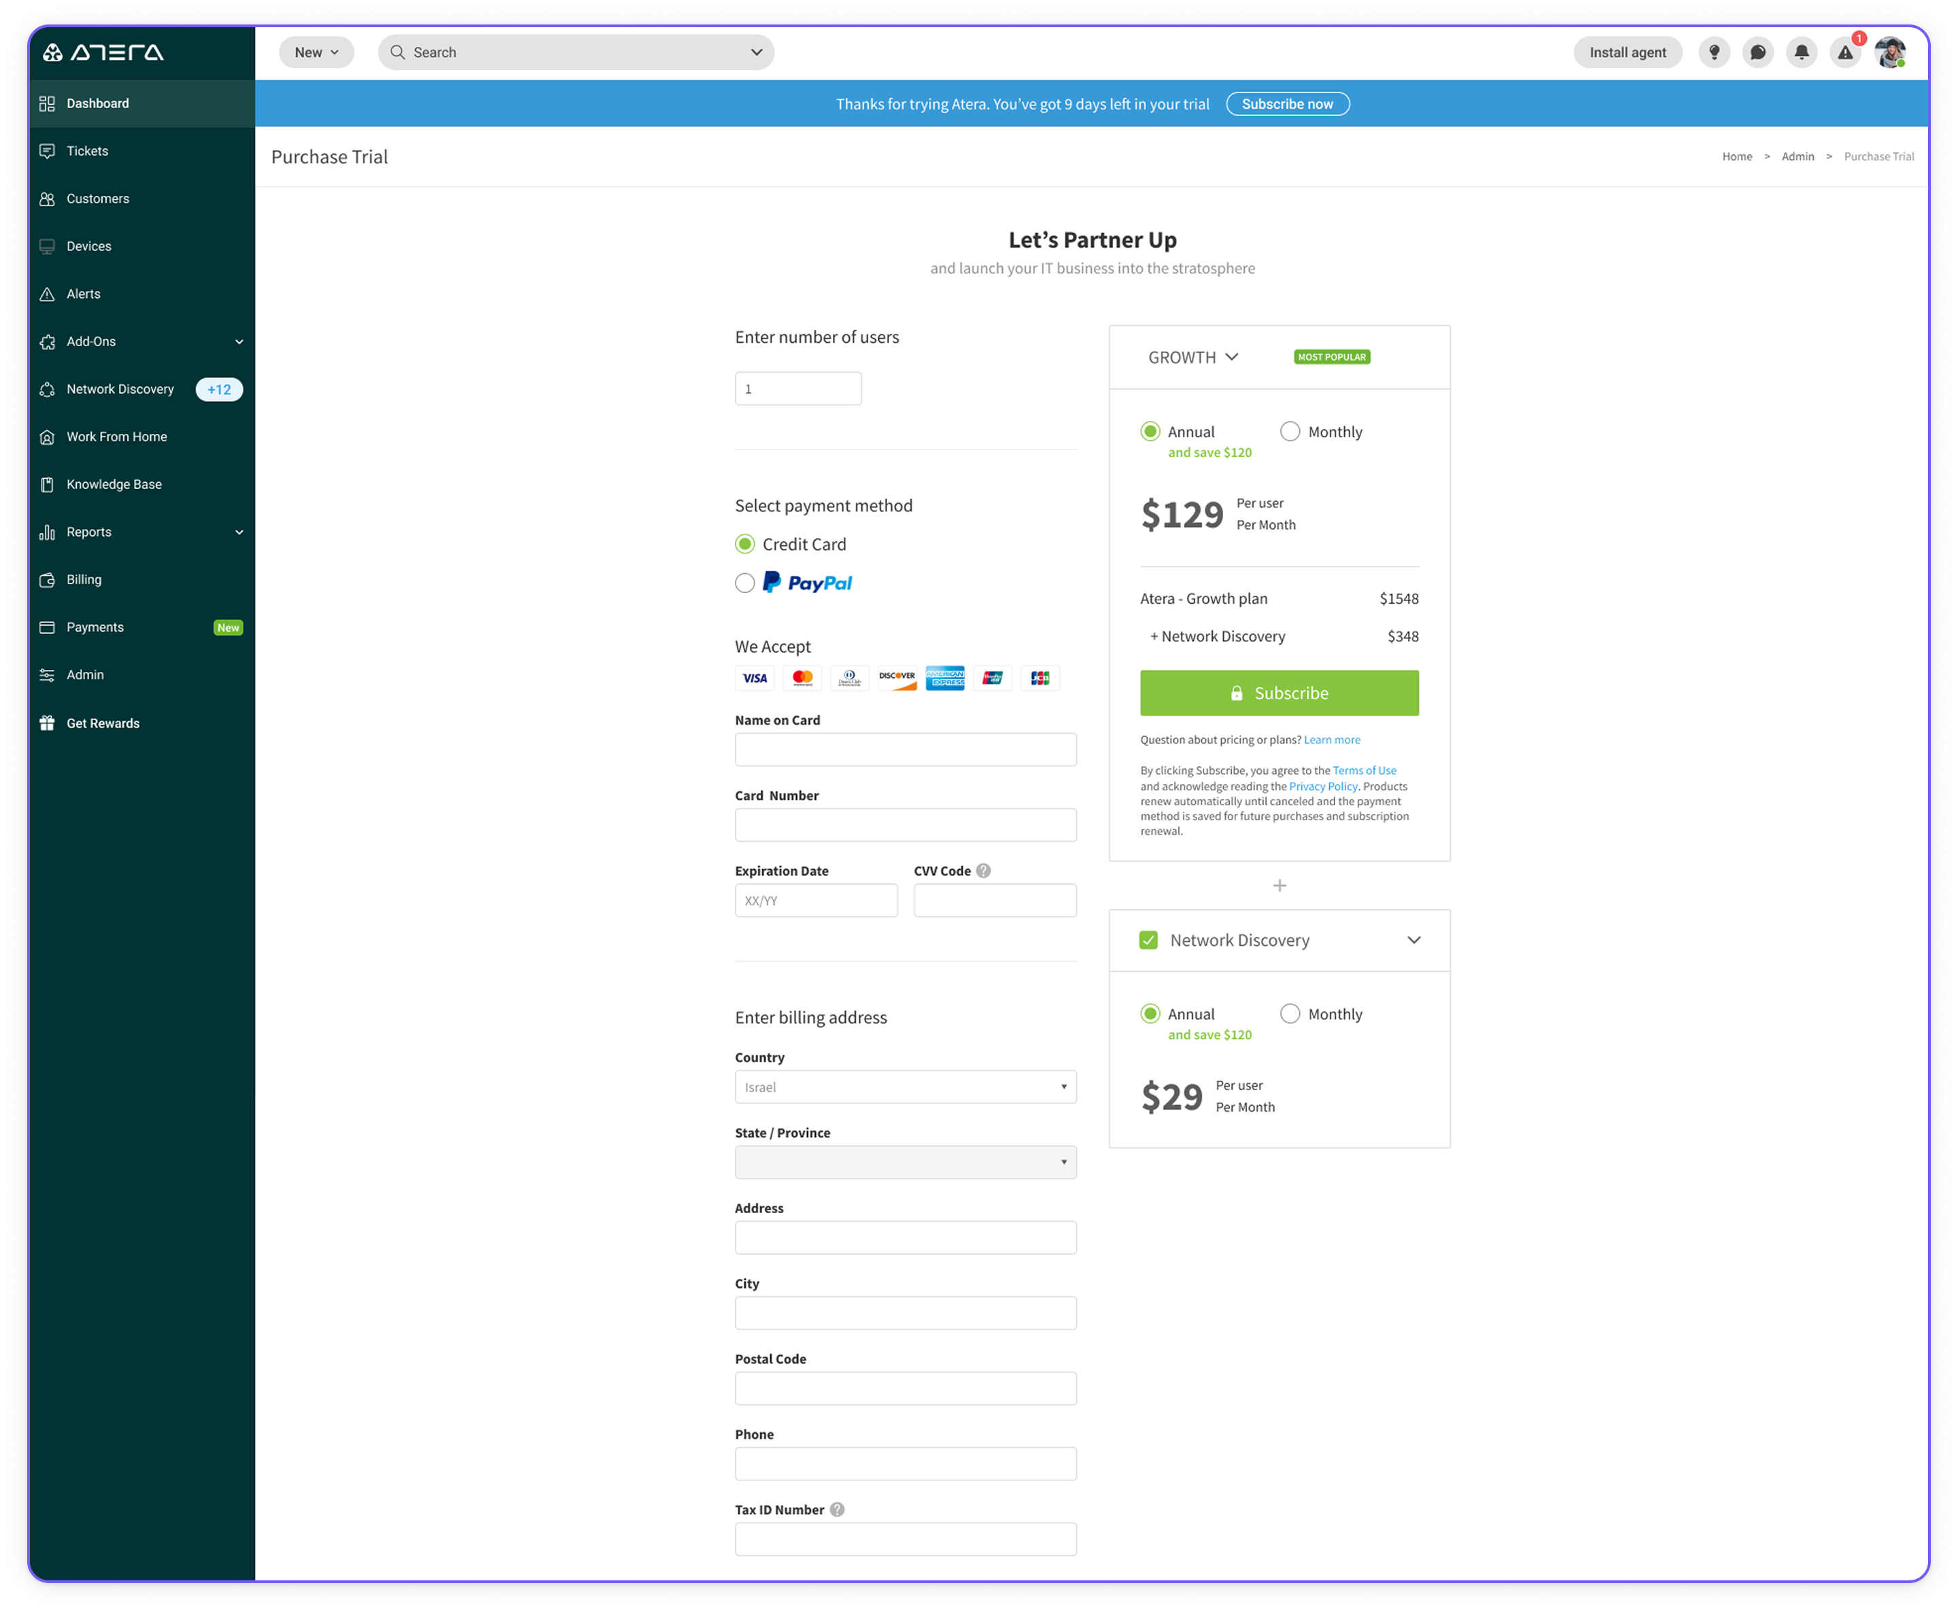Click the Expiration Date field
Screen dimensions: 1958x1613
pos(816,900)
